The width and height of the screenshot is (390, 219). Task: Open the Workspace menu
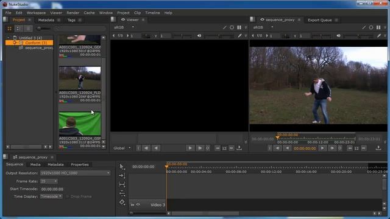click(36, 13)
